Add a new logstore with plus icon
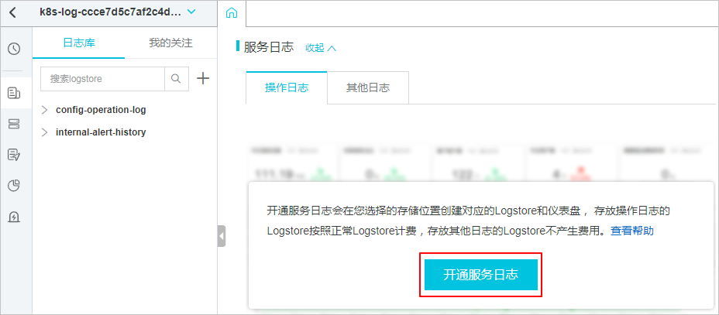Screen dimensions: 719x315 pos(203,78)
